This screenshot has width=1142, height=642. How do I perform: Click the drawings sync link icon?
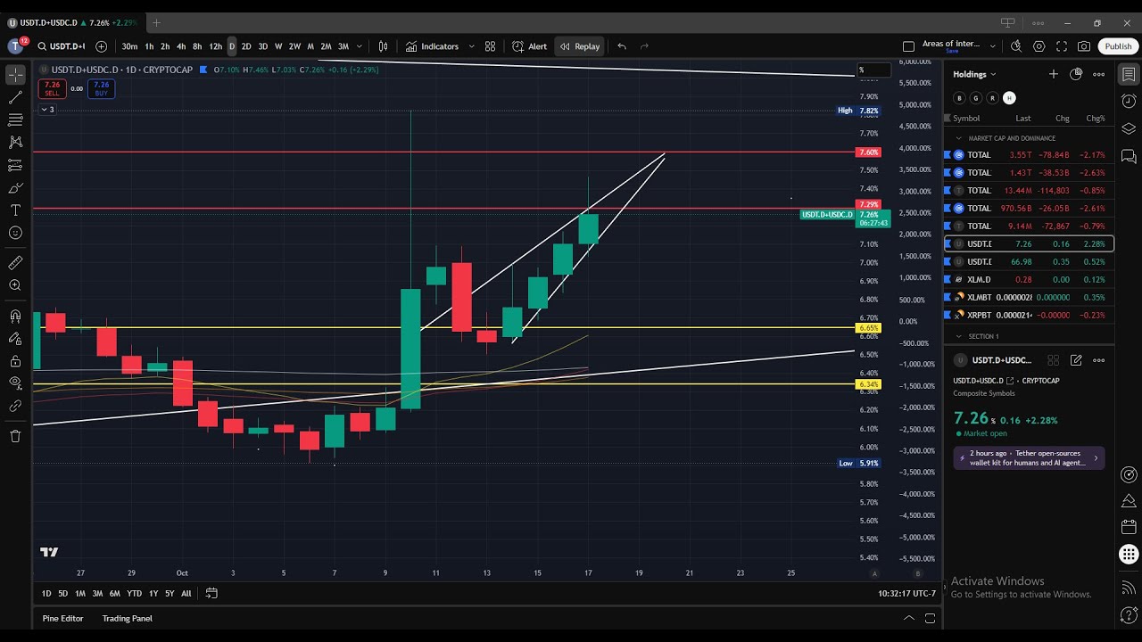click(15, 406)
